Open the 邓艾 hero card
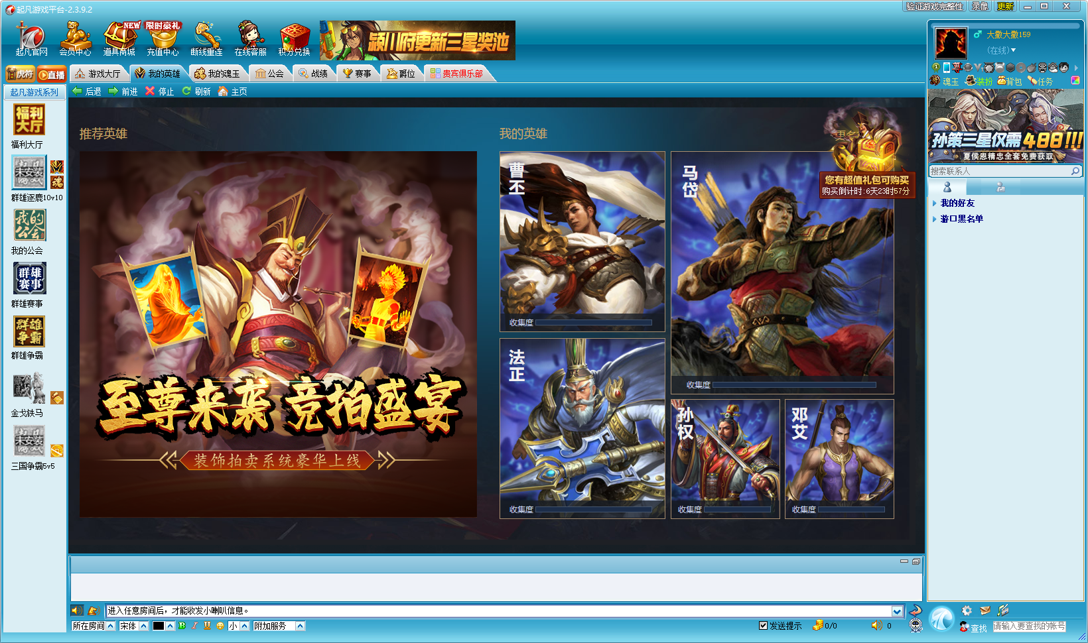This screenshot has width=1088, height=643. pyautogui.click(x=839, y=459)
